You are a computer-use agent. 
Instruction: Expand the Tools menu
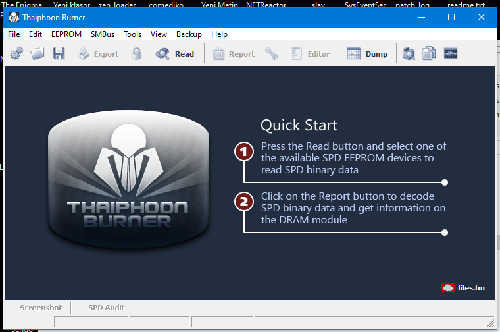[132, 34]
